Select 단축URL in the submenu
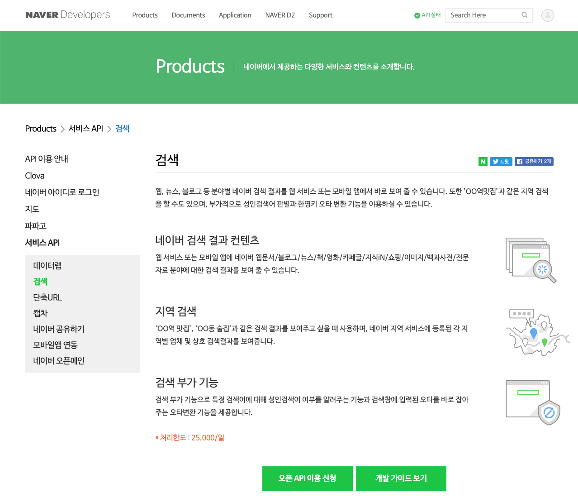 pyautogui.click(x=47, y=297)
